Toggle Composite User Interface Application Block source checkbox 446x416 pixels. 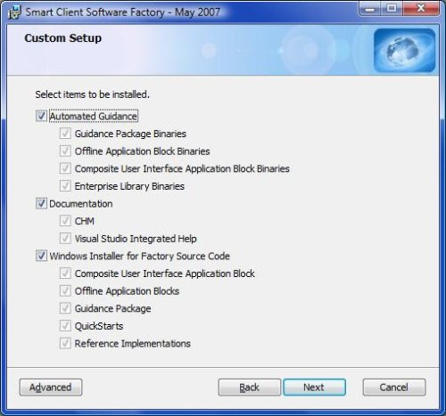tap(65, 273)
